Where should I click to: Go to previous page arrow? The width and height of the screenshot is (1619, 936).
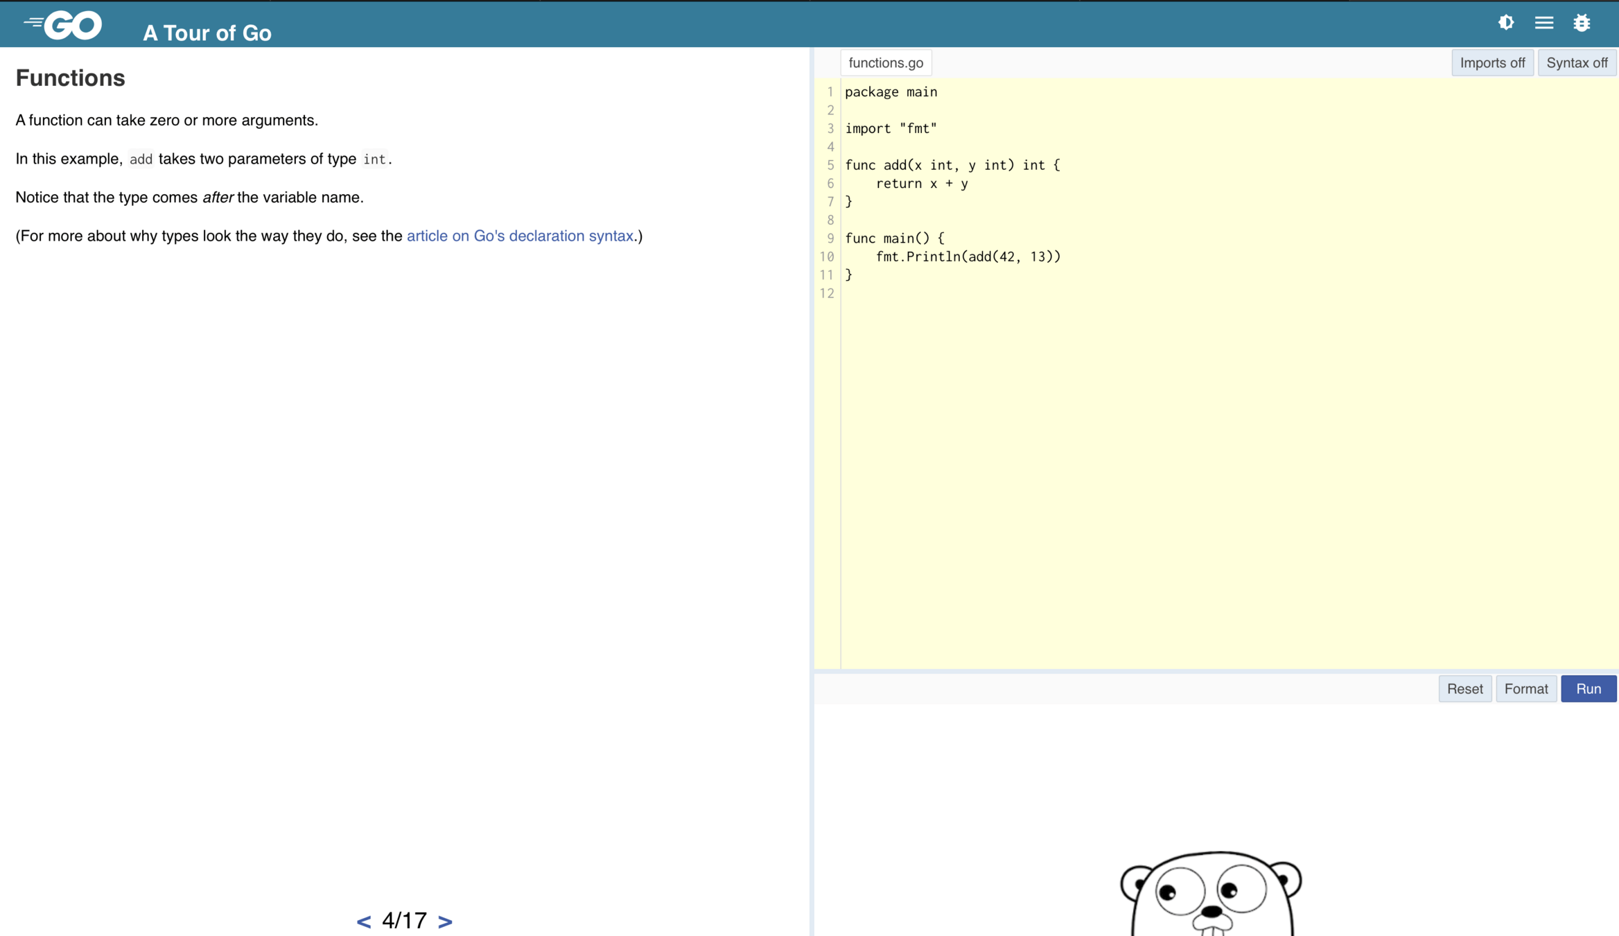pyautogui.click(x=363, y=921)
